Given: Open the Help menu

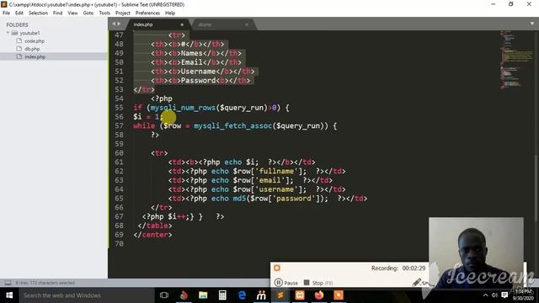Looking at the screenshot, I should pyautogui.click(x=170, y=13).
